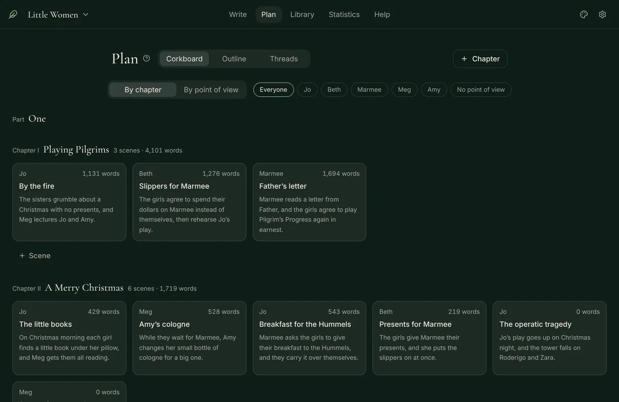The image size is (619, 402).
Task: Expand the Little Women project dropdown
Action: point(58,14)
